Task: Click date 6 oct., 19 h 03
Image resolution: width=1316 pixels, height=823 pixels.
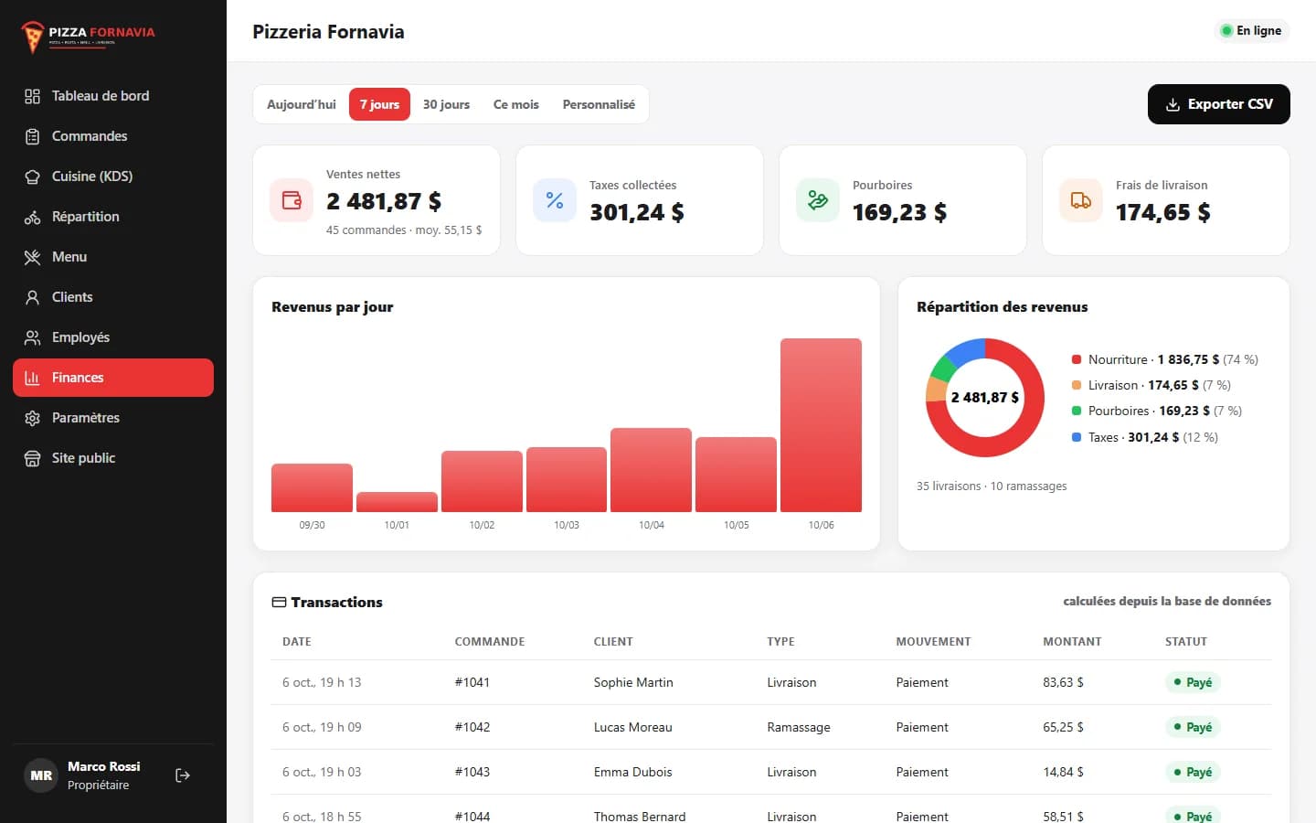Action: point(322,772)
